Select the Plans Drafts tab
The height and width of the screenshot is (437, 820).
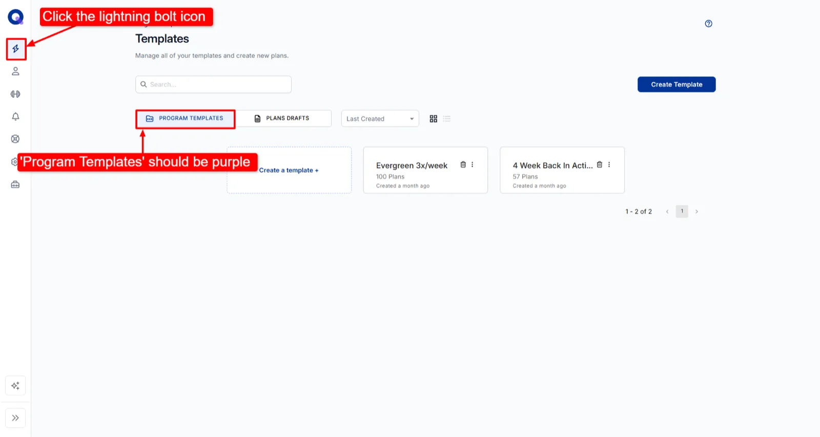pyautogui.click(x=283, y=119)
